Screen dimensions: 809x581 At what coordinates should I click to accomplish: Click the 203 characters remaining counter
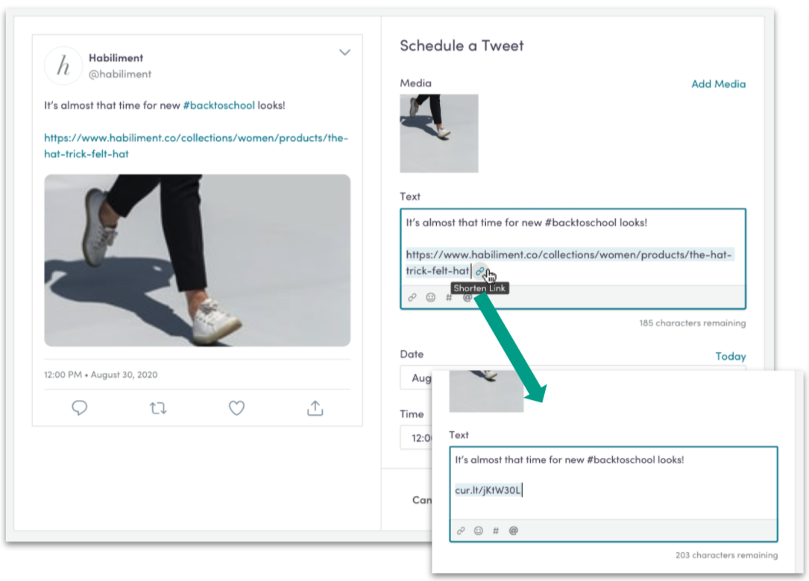(726, 555)
